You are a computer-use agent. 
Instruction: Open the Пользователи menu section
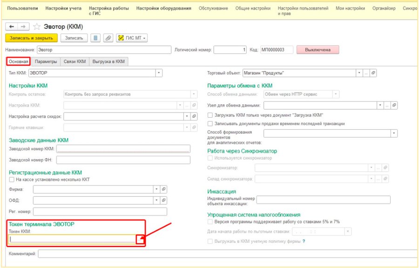(22, 8)
